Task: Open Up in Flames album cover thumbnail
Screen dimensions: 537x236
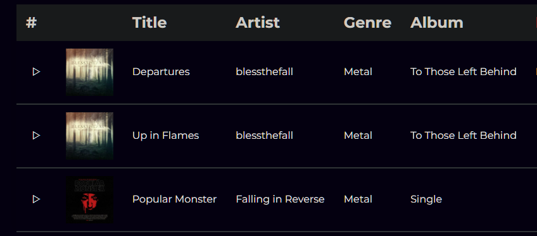Action: tap(89, 136)
